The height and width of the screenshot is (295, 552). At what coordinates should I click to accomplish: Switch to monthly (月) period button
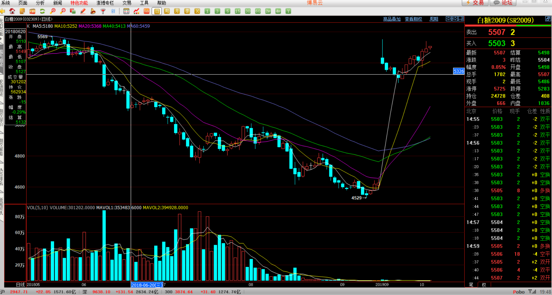[x=177, y=11]
